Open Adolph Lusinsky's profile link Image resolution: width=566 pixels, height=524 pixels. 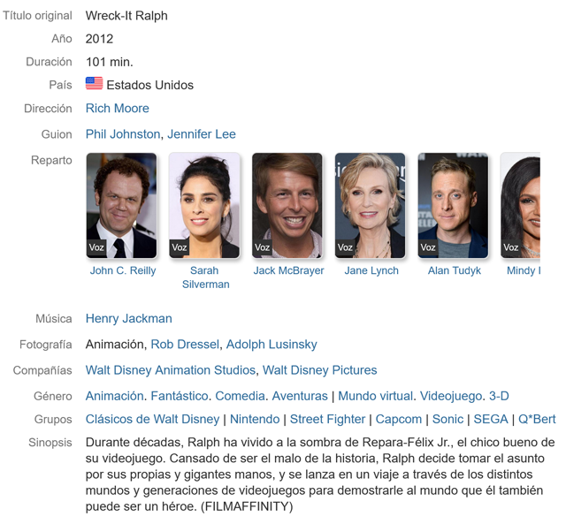[272, 345]
